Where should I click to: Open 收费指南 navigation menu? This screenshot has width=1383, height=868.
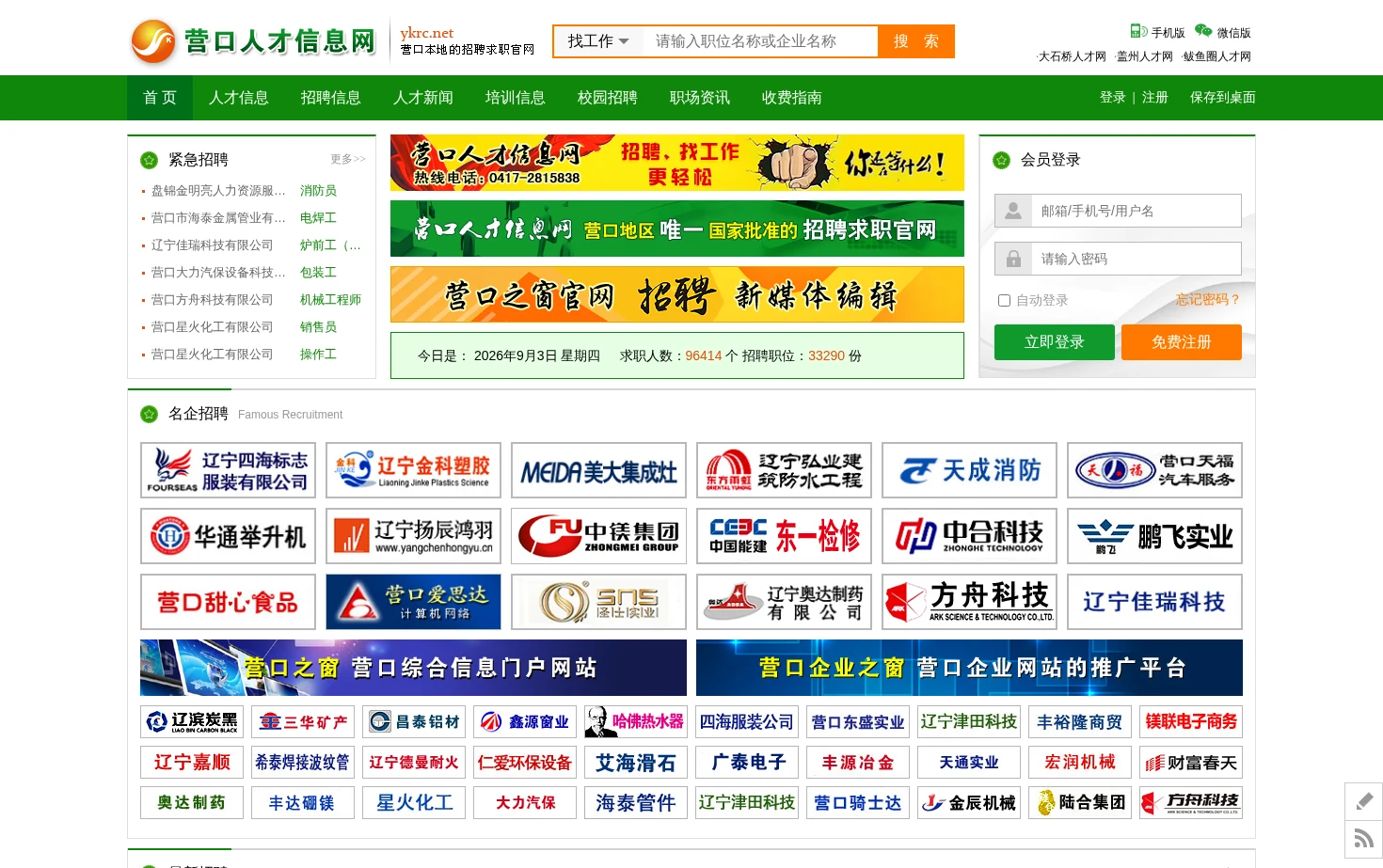coord(792,98)
